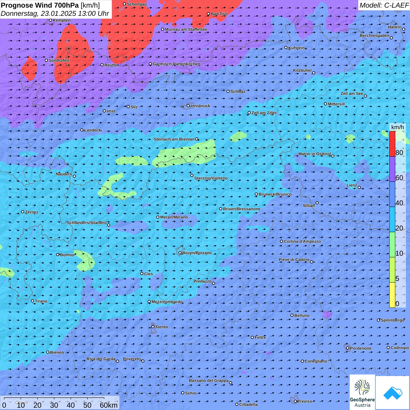Image resolution: width=410 pixels, height=410 pixels.
Task: Click the red legend color above 80 km/h
Action: [392, 144]
